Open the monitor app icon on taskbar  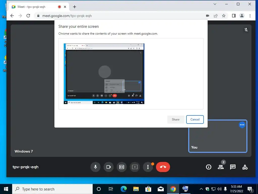click(x=185, y=189)
